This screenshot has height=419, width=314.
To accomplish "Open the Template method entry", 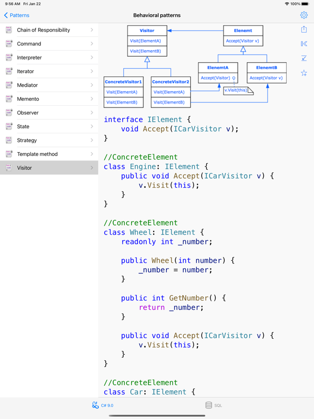I will (x=49, y=154).
